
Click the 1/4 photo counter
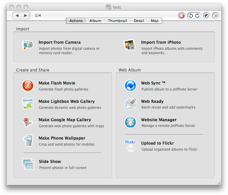click(38, 15)
